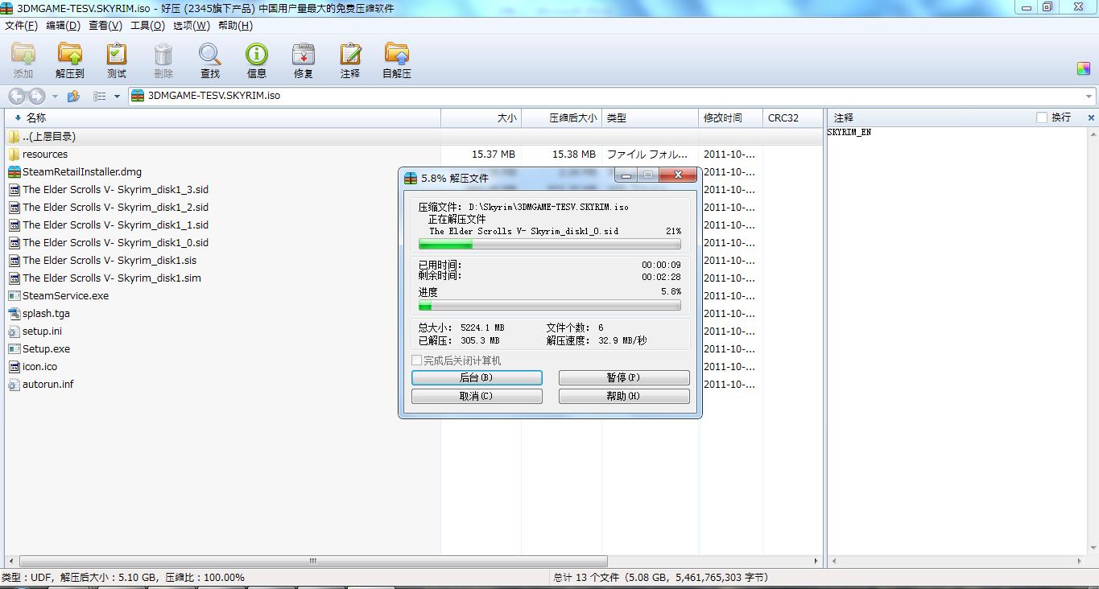Click the icon.ico file icon
This screenshot has height=589, width=1099.
14,366
